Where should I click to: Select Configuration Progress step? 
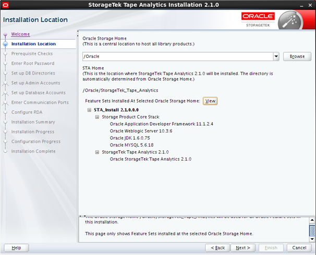pos(36,141)
